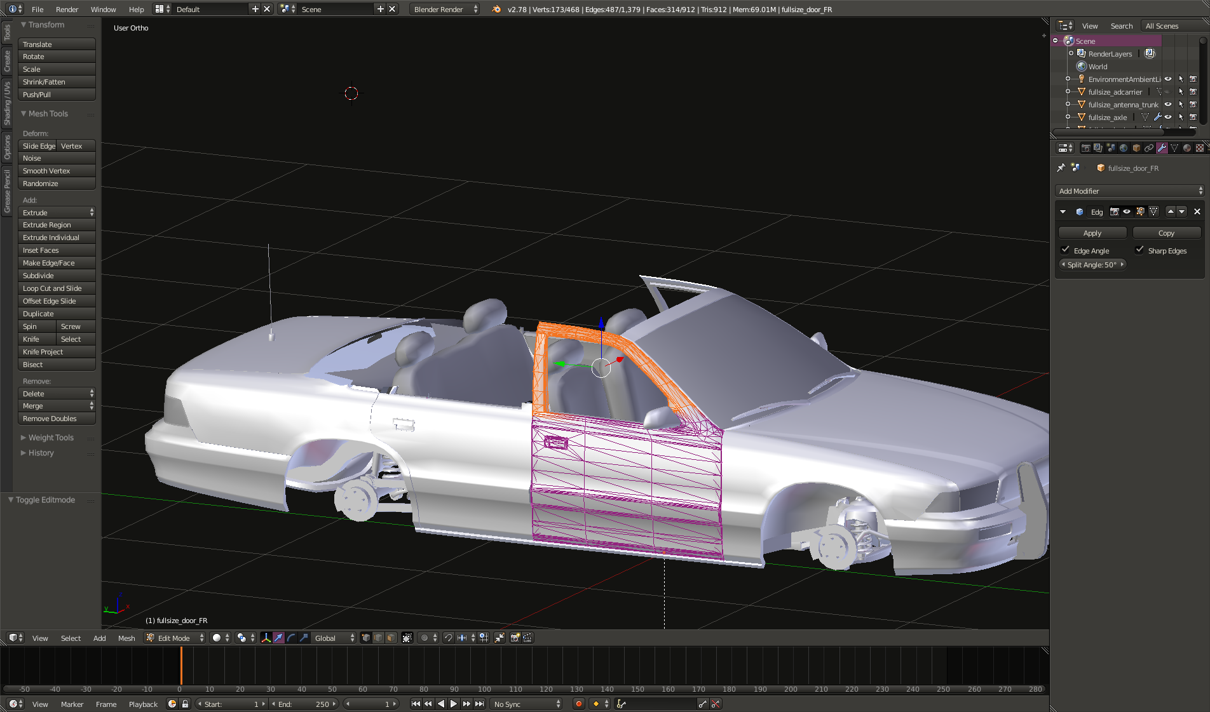Viewport: 1210px width, 712px height.
Task: Expand the Weight Tools panel
Action: tap(51, 438)
